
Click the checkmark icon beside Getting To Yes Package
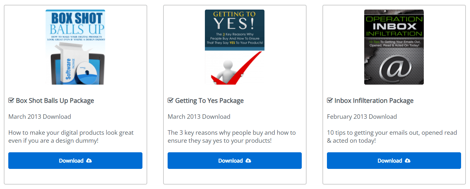pos(170,101)
